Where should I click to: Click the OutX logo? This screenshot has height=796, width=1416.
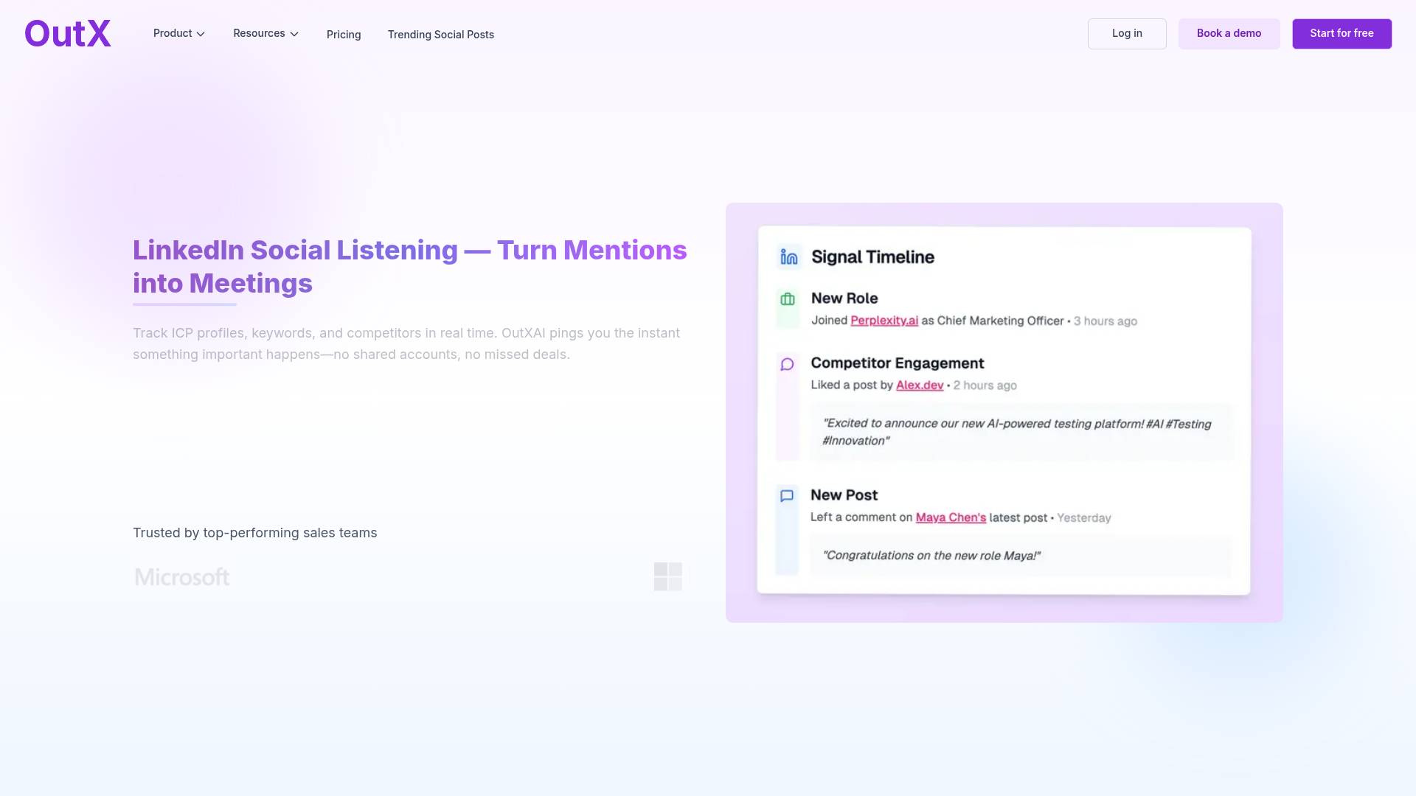coord(68,34)
